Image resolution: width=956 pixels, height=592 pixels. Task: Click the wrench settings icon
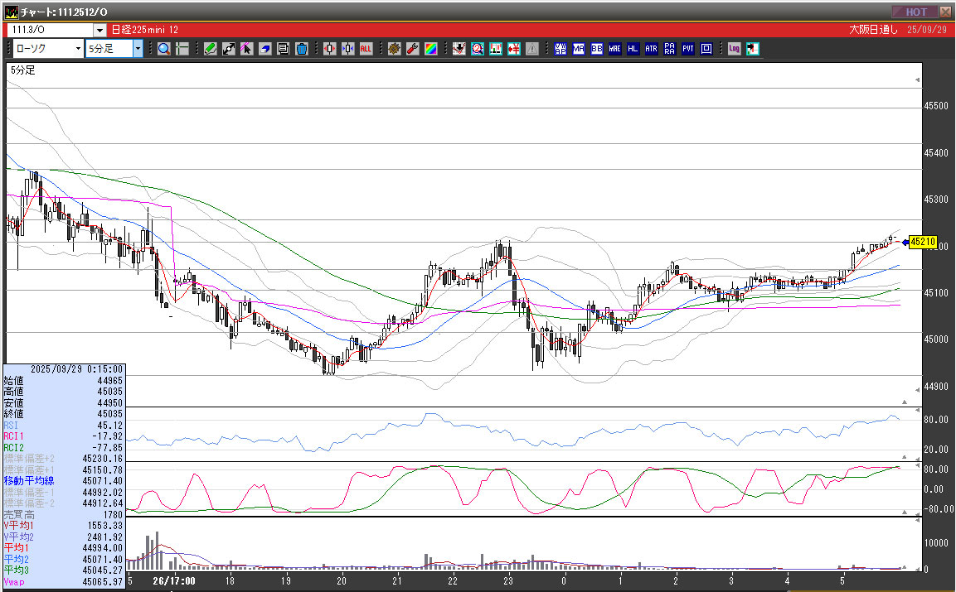coord(413,49)
